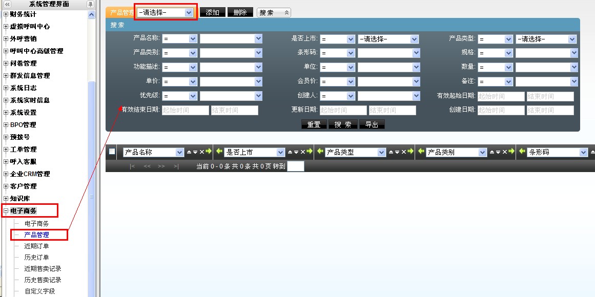Open 自定义字段 in the sidebar
This screenshot has width=595, height=297.
click(39, 291)
